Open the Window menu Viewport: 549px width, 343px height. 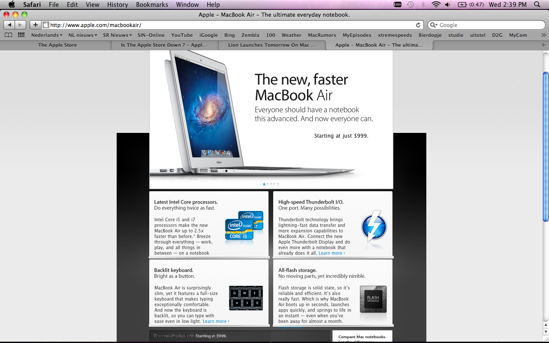click(x=187, y=4)
